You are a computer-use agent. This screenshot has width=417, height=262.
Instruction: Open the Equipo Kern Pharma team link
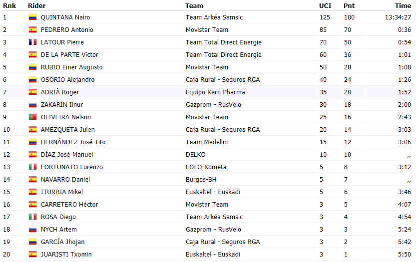pos(215,92)
